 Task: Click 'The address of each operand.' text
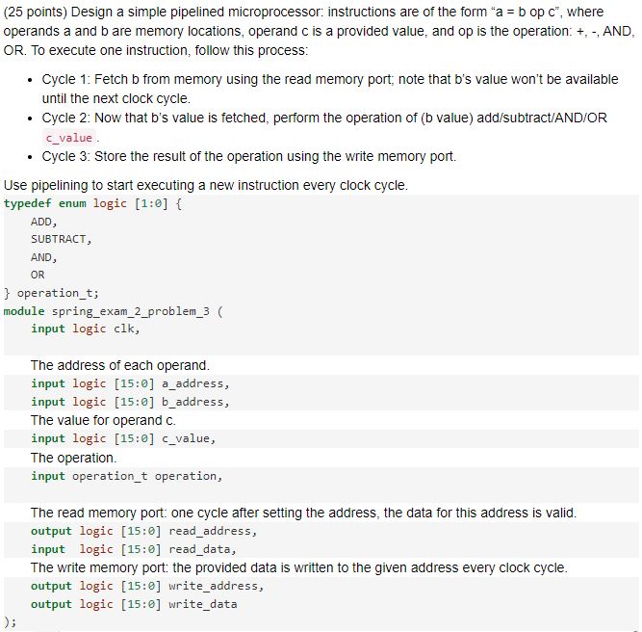tap(120, 365)
